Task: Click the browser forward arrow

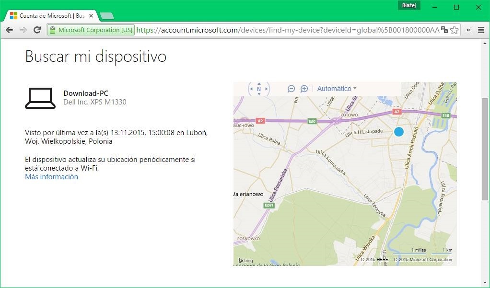Action: [x=23, y=30]
